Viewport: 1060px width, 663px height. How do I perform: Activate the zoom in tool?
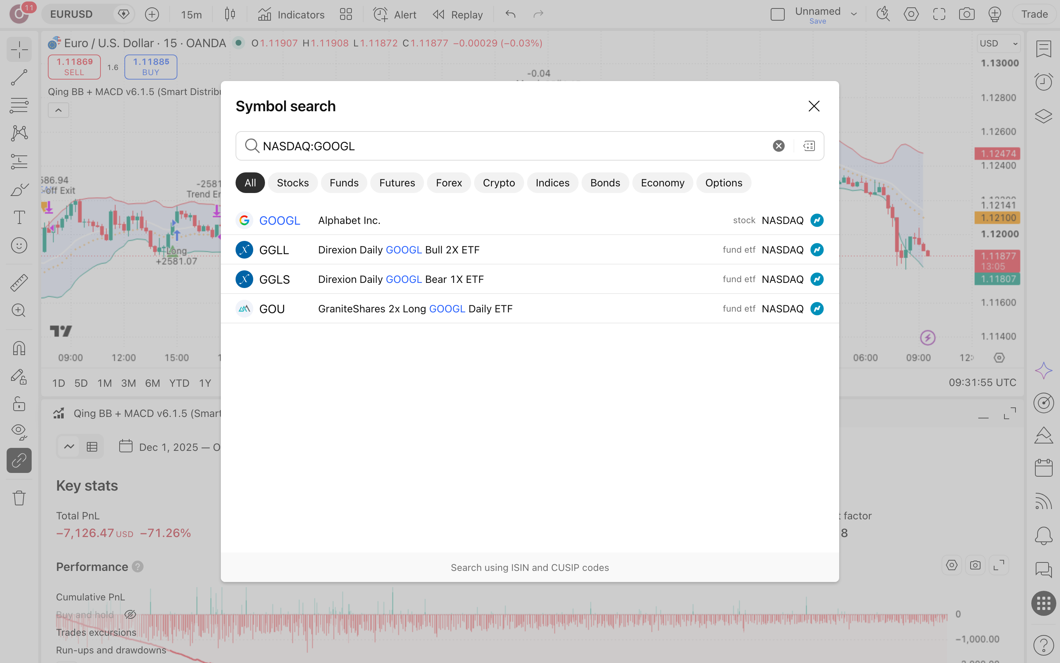[19, 311]
